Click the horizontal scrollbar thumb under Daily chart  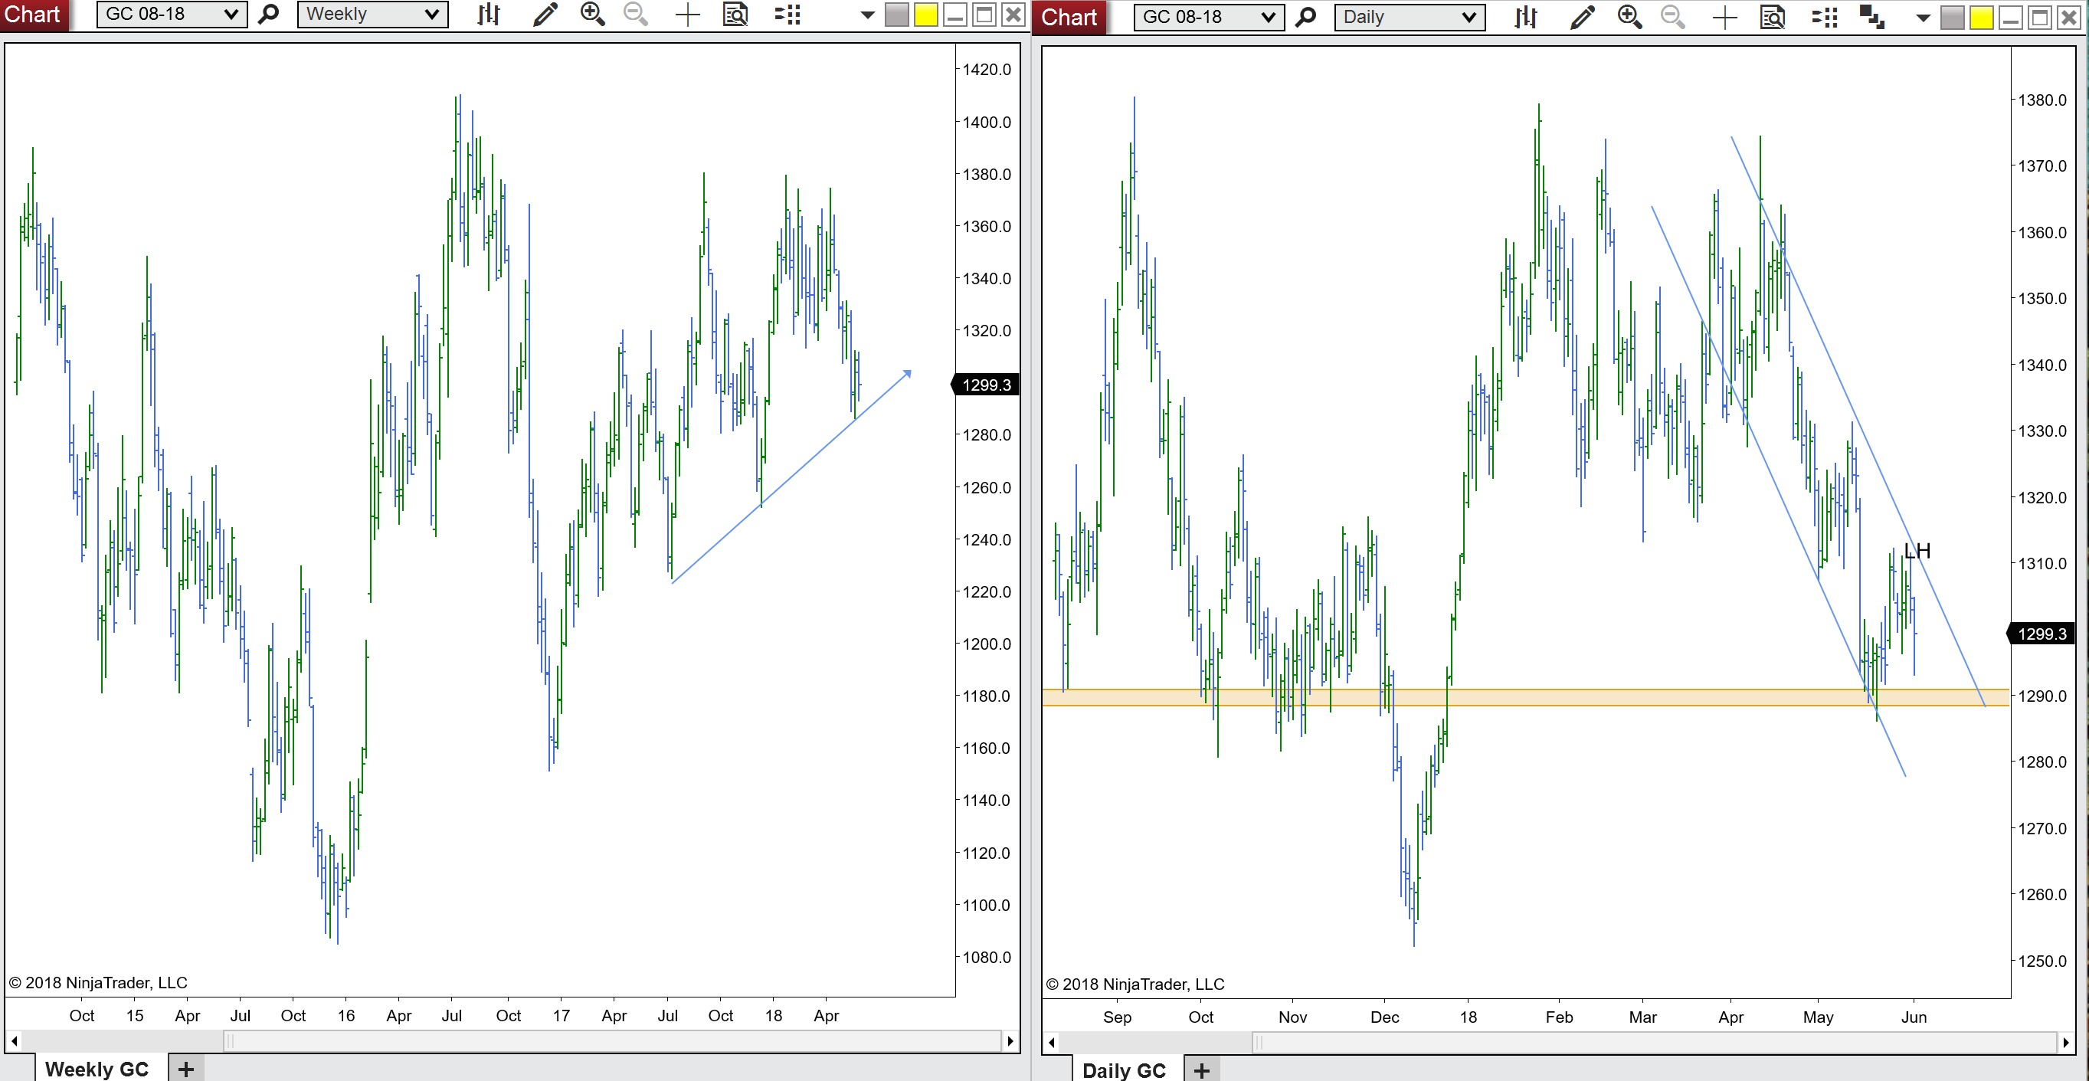coord(1655,1042)
